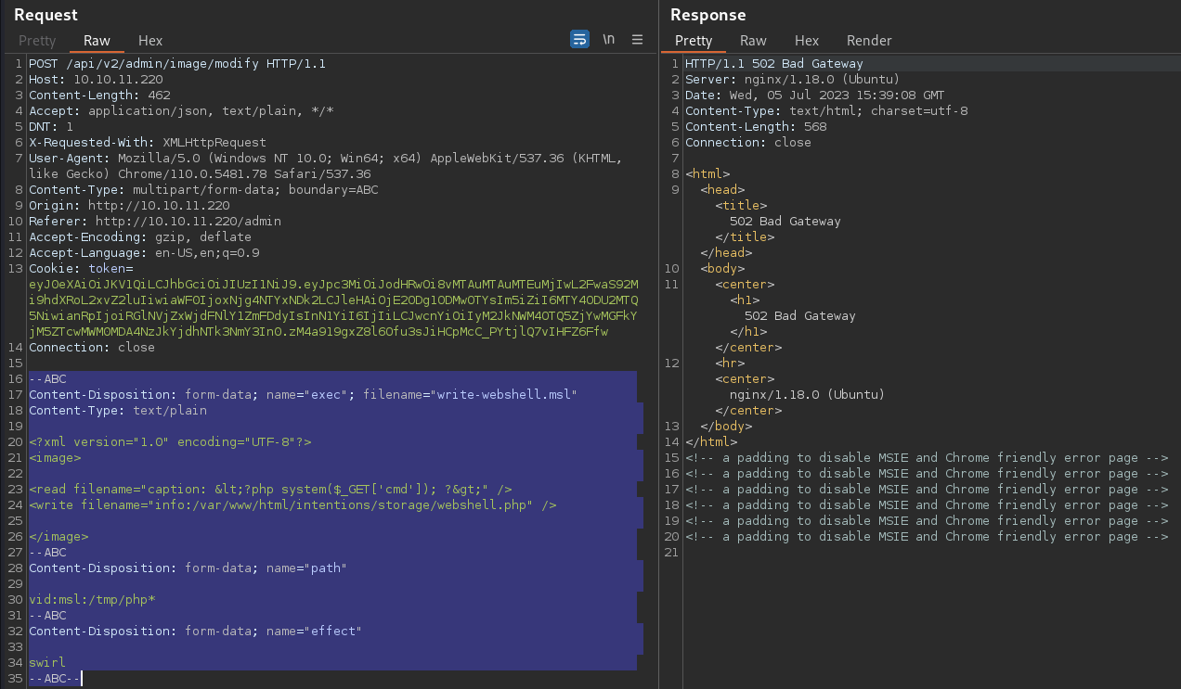This screenshot has width=1181, height=689.
Task: Click the vid:msl:/tmp/php* path value
Action: (92, 600)
